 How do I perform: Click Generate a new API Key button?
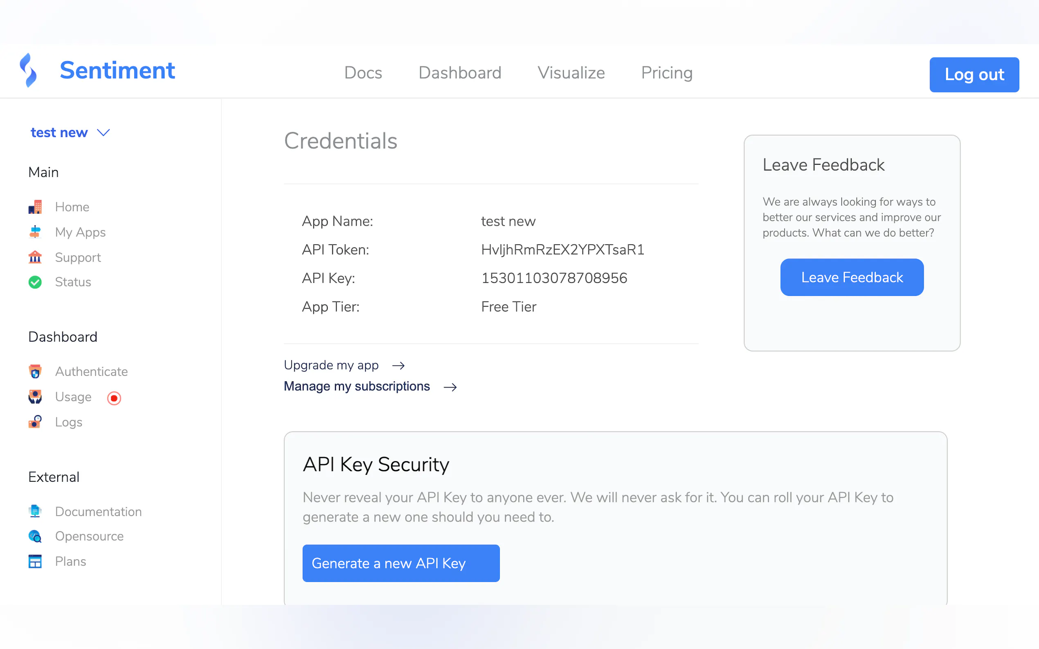(401, 563)
